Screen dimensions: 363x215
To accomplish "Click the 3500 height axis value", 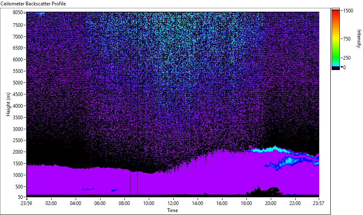I will pos(18,118).
